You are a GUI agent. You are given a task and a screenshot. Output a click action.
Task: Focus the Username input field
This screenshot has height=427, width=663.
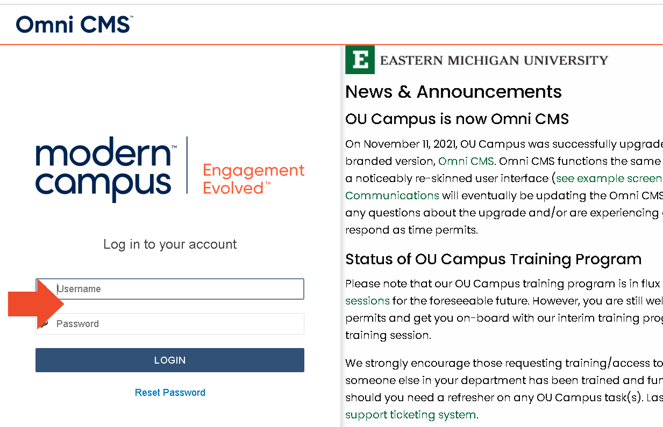coord(170,289)
